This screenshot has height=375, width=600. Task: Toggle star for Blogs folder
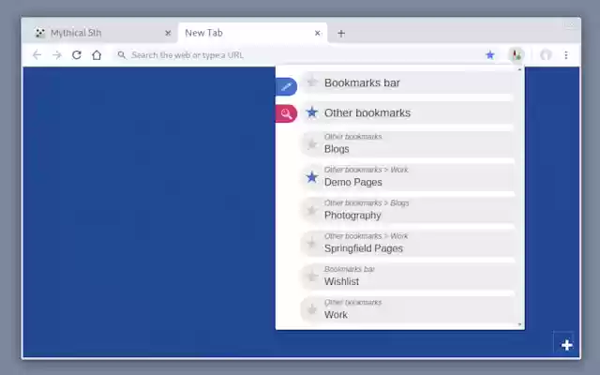point(312,144)
